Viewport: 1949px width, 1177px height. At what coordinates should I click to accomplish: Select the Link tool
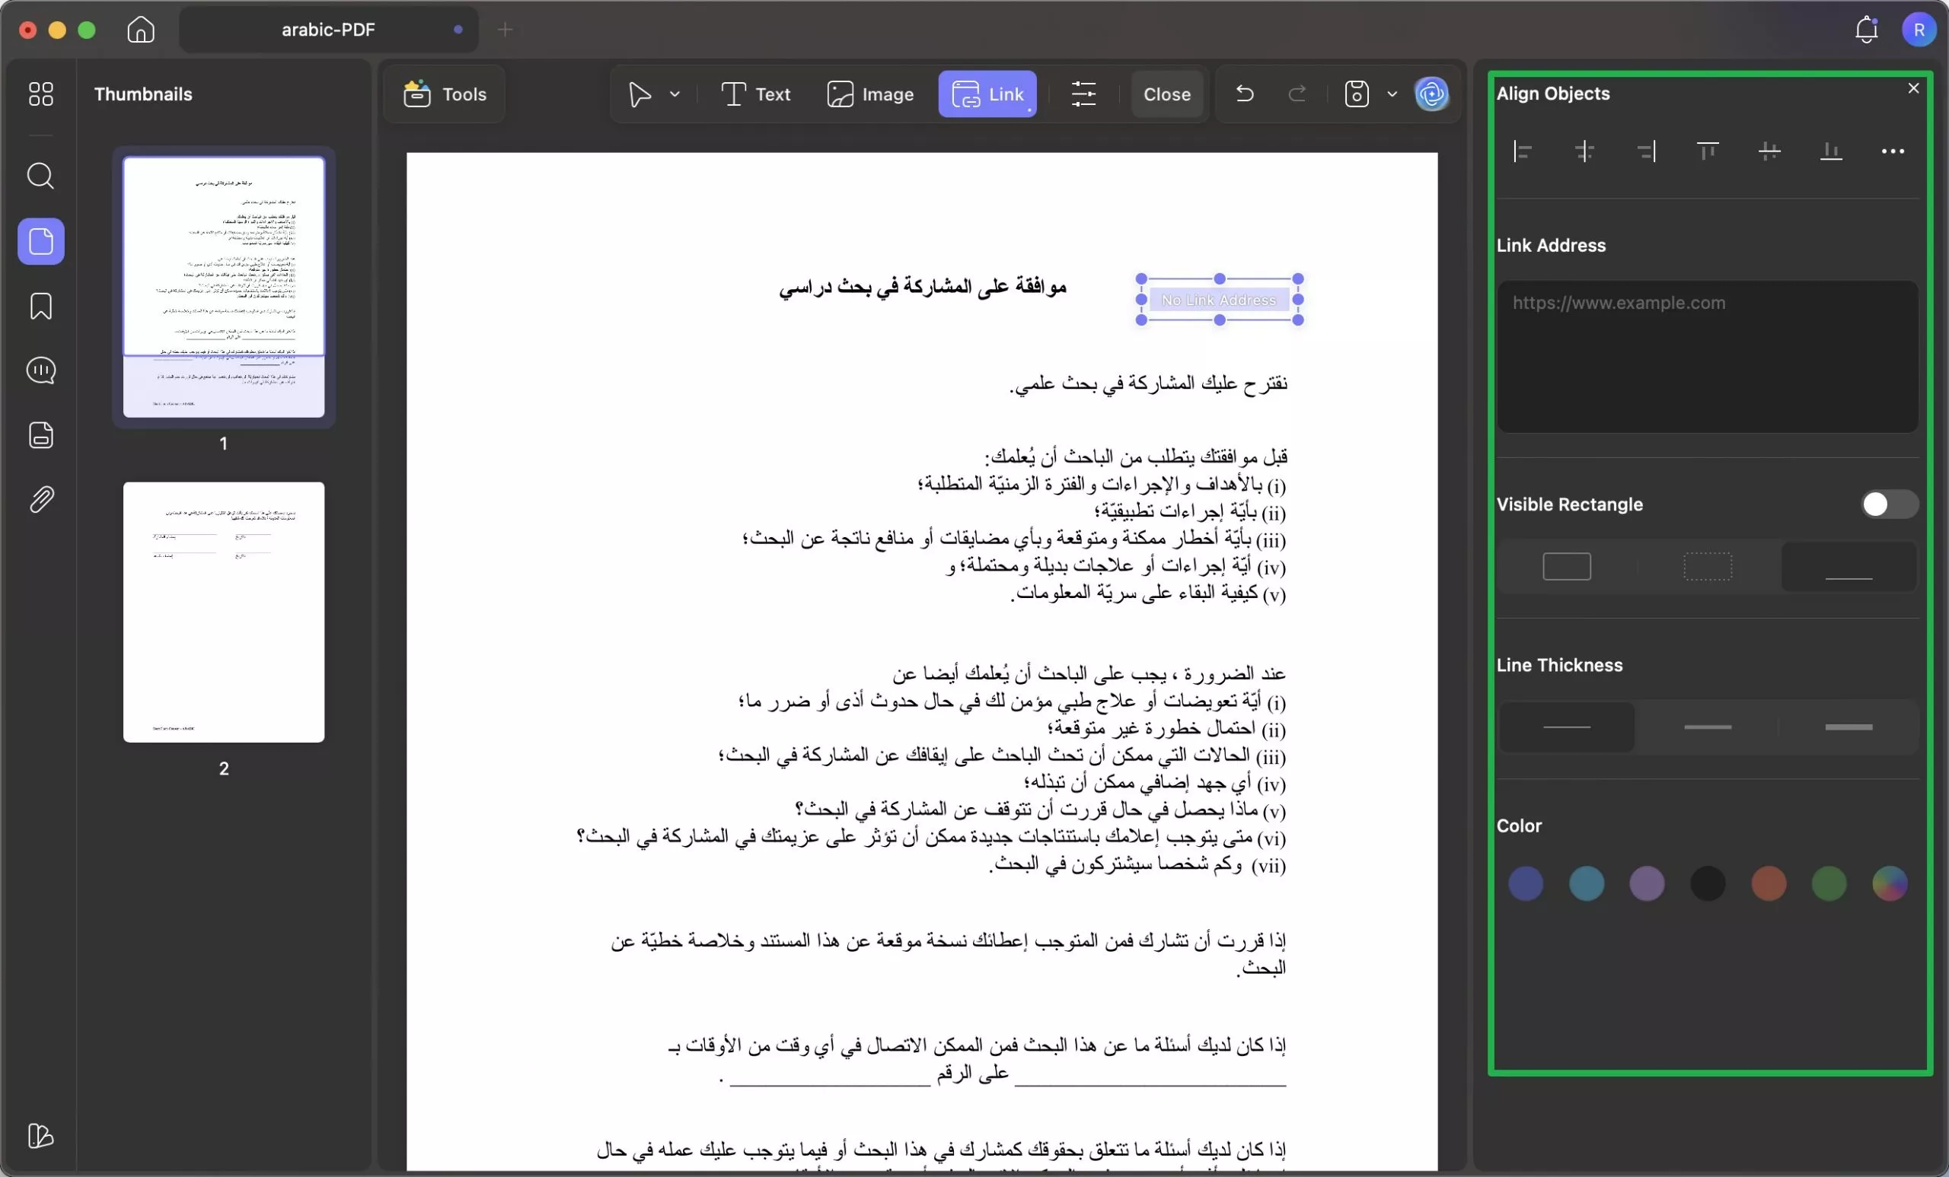point(987,94)
